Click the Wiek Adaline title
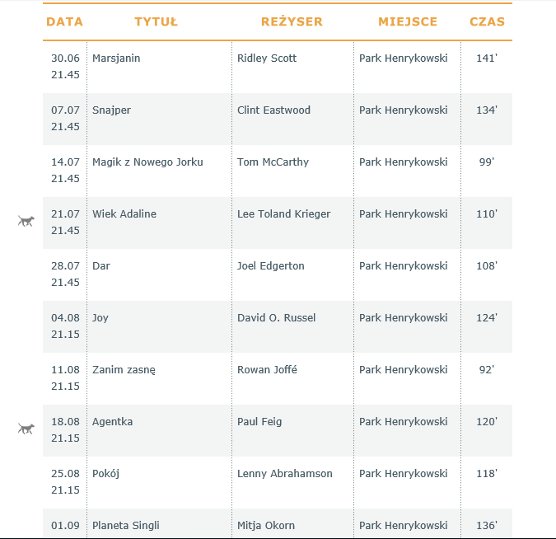 tap(124, 214)
